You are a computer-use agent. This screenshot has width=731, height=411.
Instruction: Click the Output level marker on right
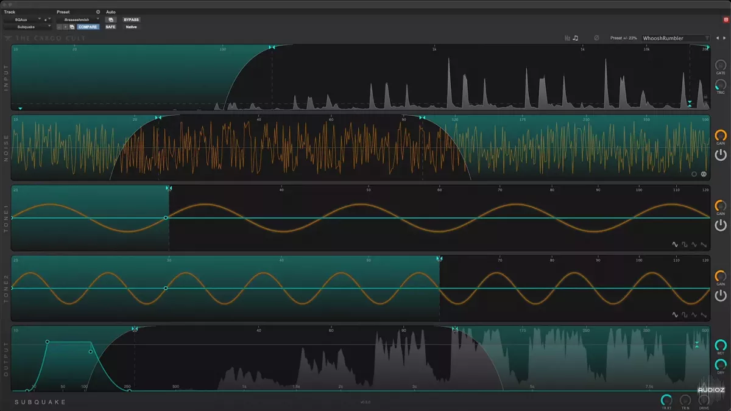point(697,345)
